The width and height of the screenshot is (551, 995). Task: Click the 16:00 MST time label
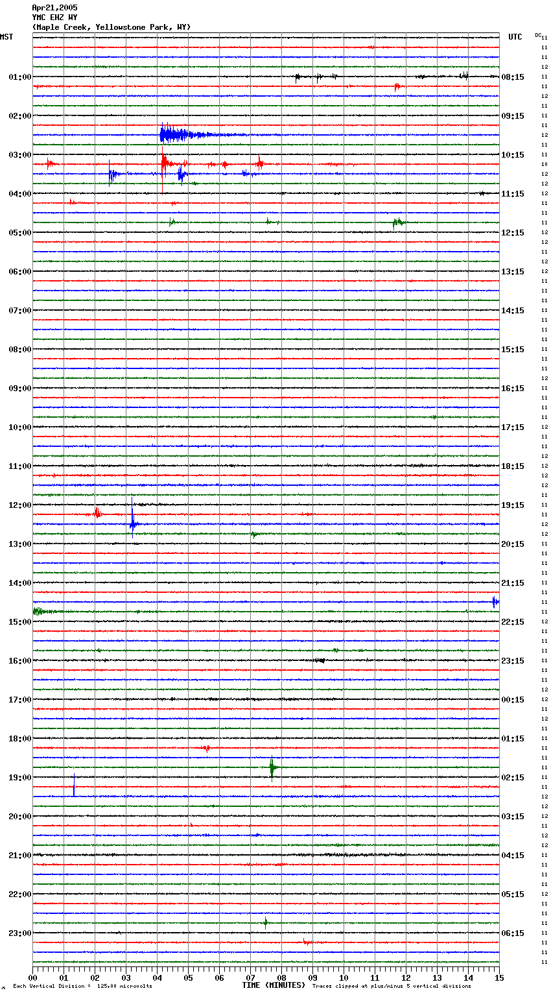pyautogui.click(x=19, y=661)
